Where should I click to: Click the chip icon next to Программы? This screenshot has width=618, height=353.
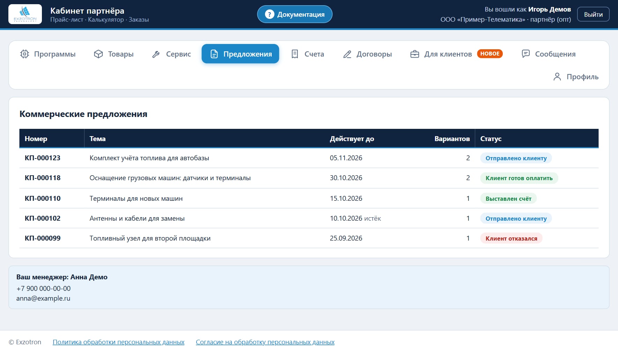pyautogui.click(x=24, y=54)
